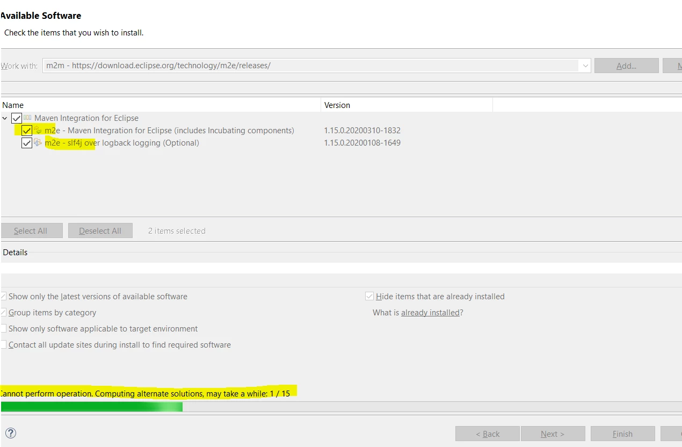Click the Details section label
The height and width of the screenshot is (447, 682).
coord(15,252)
